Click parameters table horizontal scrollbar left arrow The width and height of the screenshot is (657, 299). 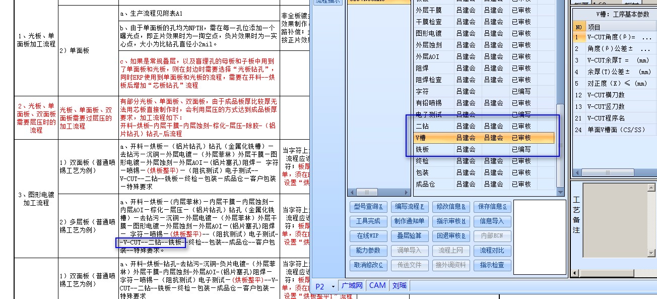[x=576, y=172]
